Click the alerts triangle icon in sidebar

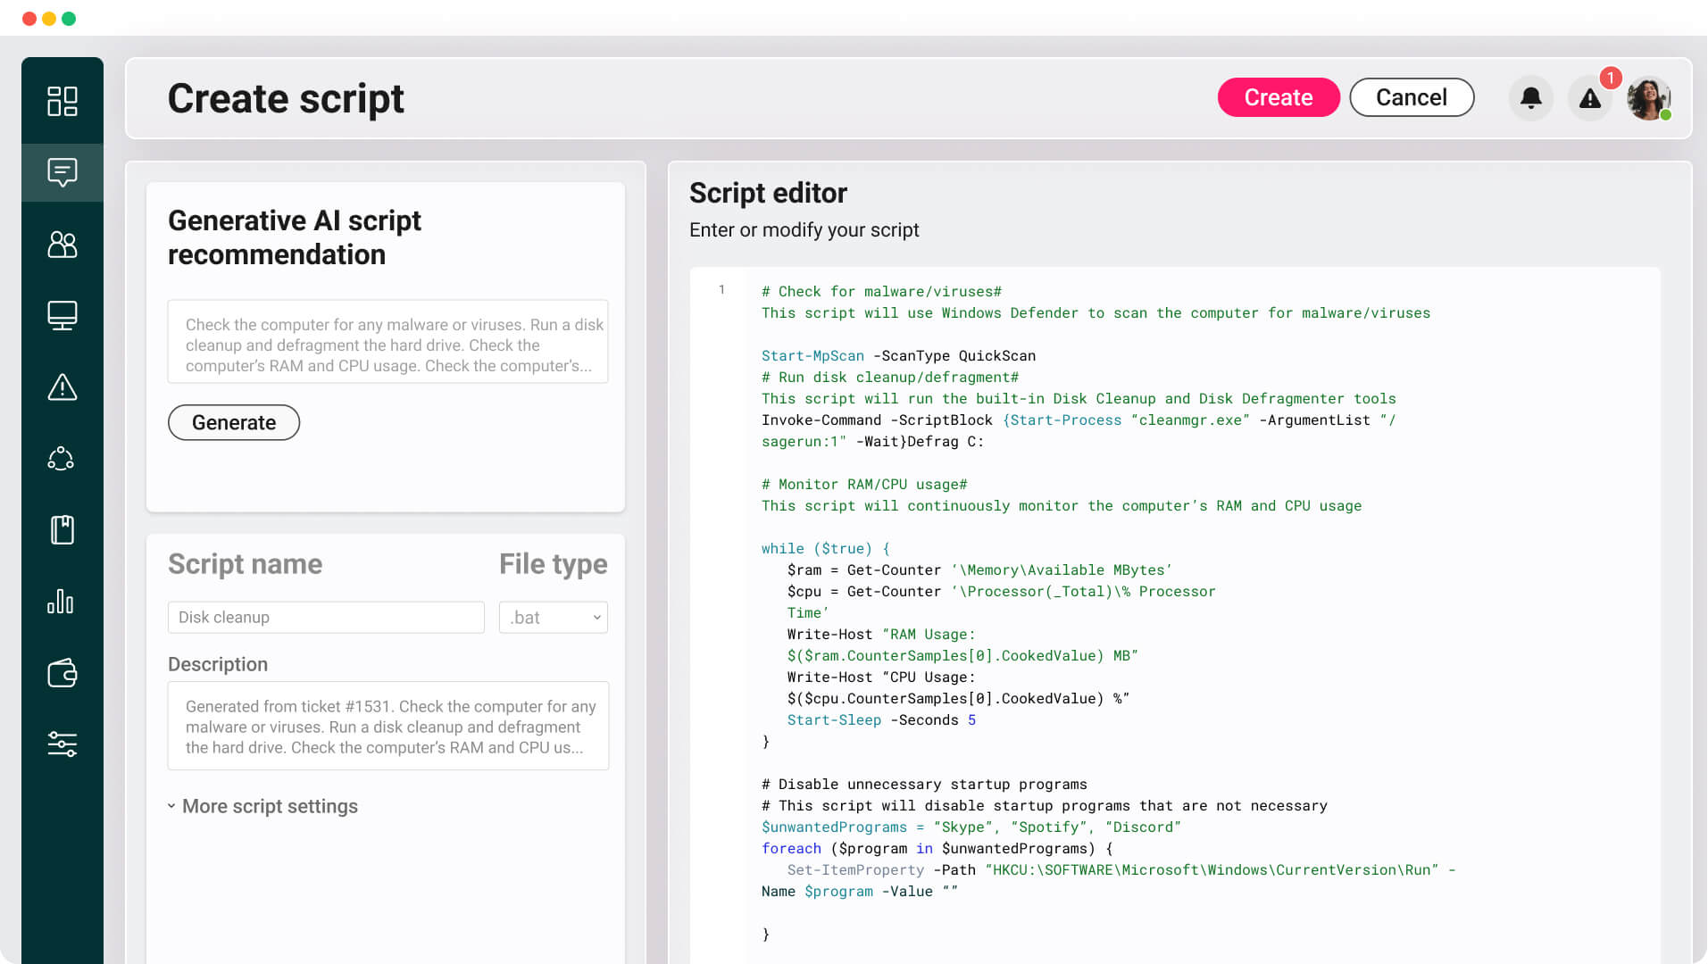62,387
